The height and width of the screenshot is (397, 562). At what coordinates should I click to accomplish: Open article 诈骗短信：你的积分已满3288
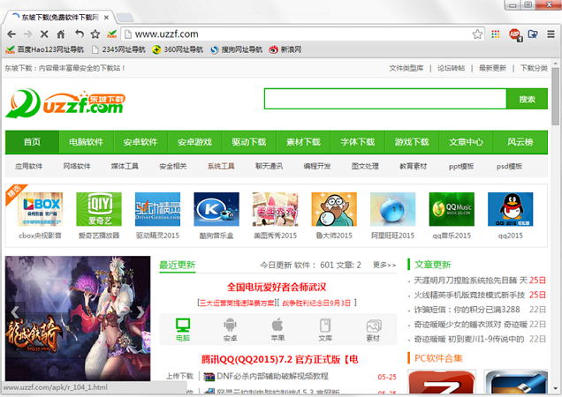467,310
